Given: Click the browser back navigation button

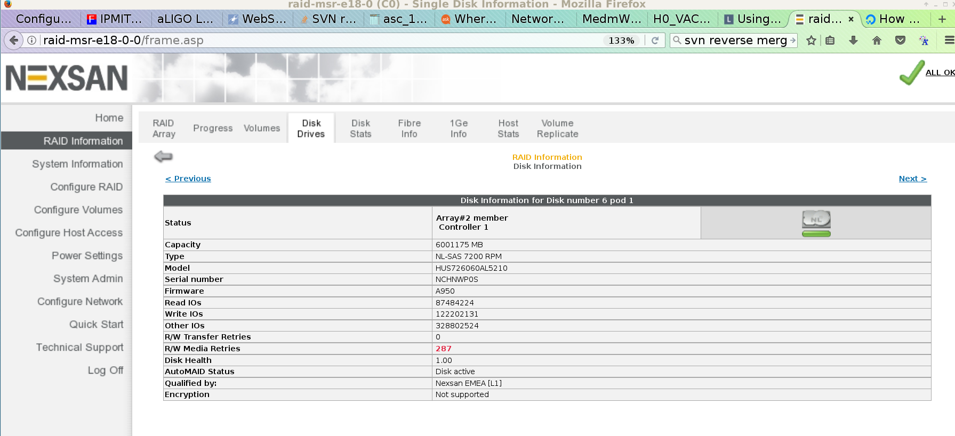Looking at the screenshot, I should [x=13, y=41].
